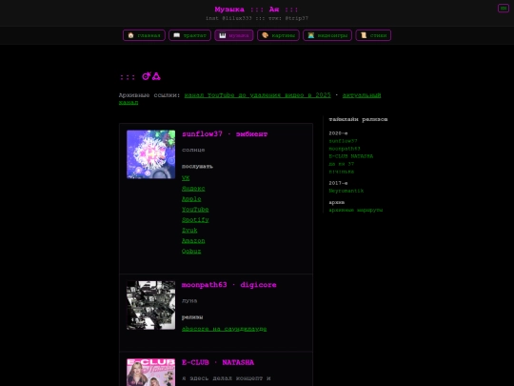
Task: Click the 'sunflow37 · эмбиент' card heading
Action: point(225,134)
